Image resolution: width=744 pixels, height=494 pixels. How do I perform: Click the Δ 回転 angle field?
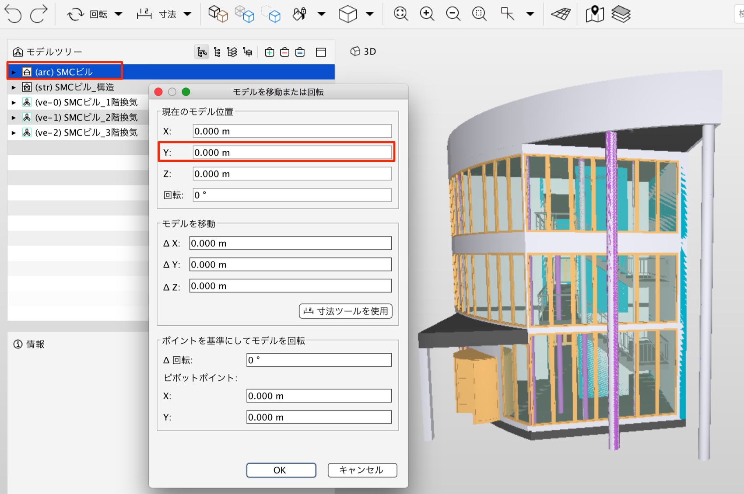319,360
